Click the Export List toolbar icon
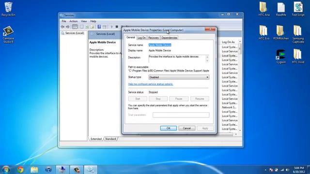 (93, 27)
